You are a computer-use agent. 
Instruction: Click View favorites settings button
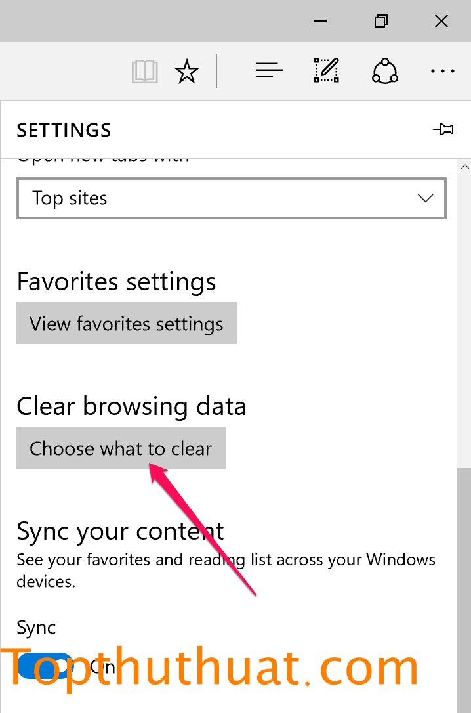click(x=127, y=323)
